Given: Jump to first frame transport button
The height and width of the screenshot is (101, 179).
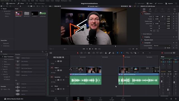Looking at the screenshot, I should click(x=84, y=49).
